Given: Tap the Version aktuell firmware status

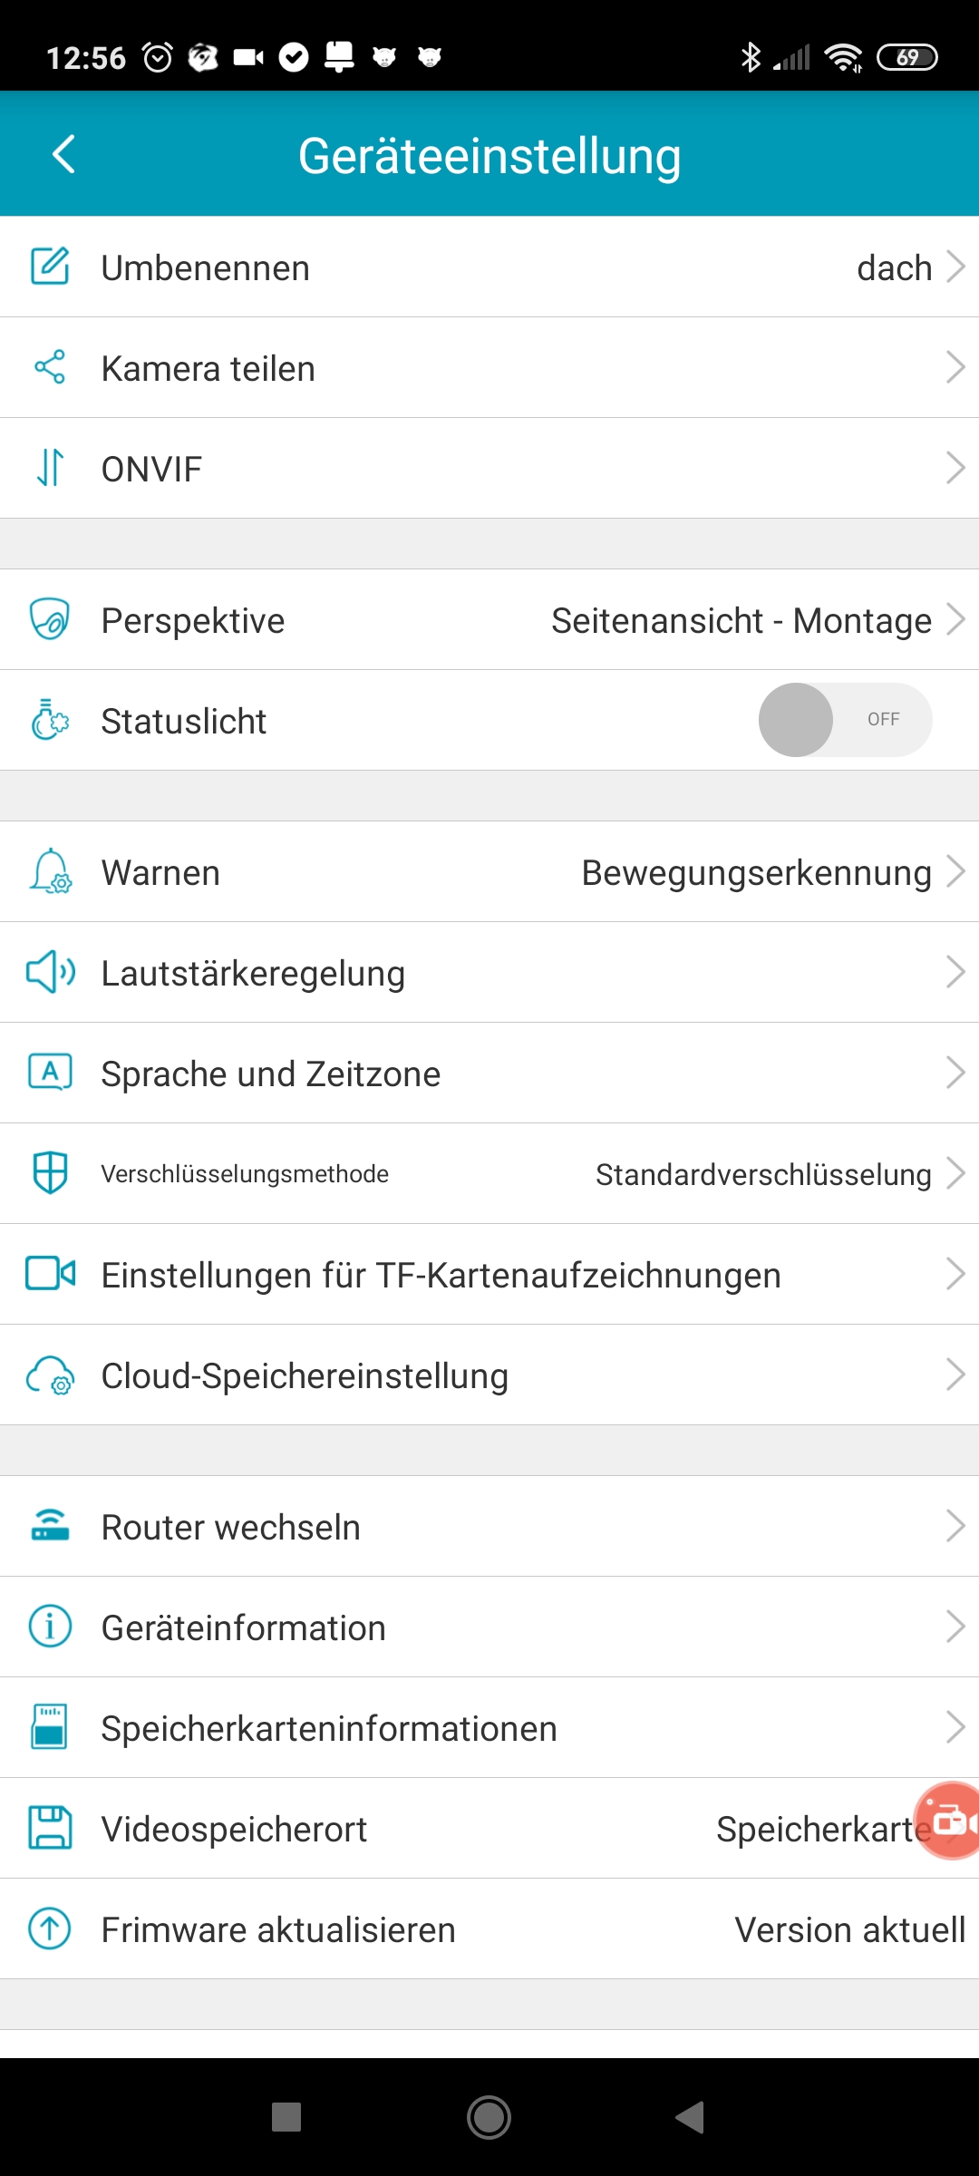Looking at the screenshot, I should pos(849,1930).
